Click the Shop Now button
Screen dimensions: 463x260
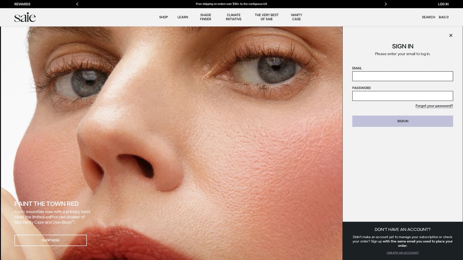click(x=51, y=240)
